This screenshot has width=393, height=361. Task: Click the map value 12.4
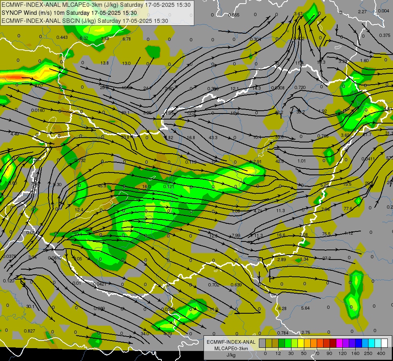click(79, 210)
